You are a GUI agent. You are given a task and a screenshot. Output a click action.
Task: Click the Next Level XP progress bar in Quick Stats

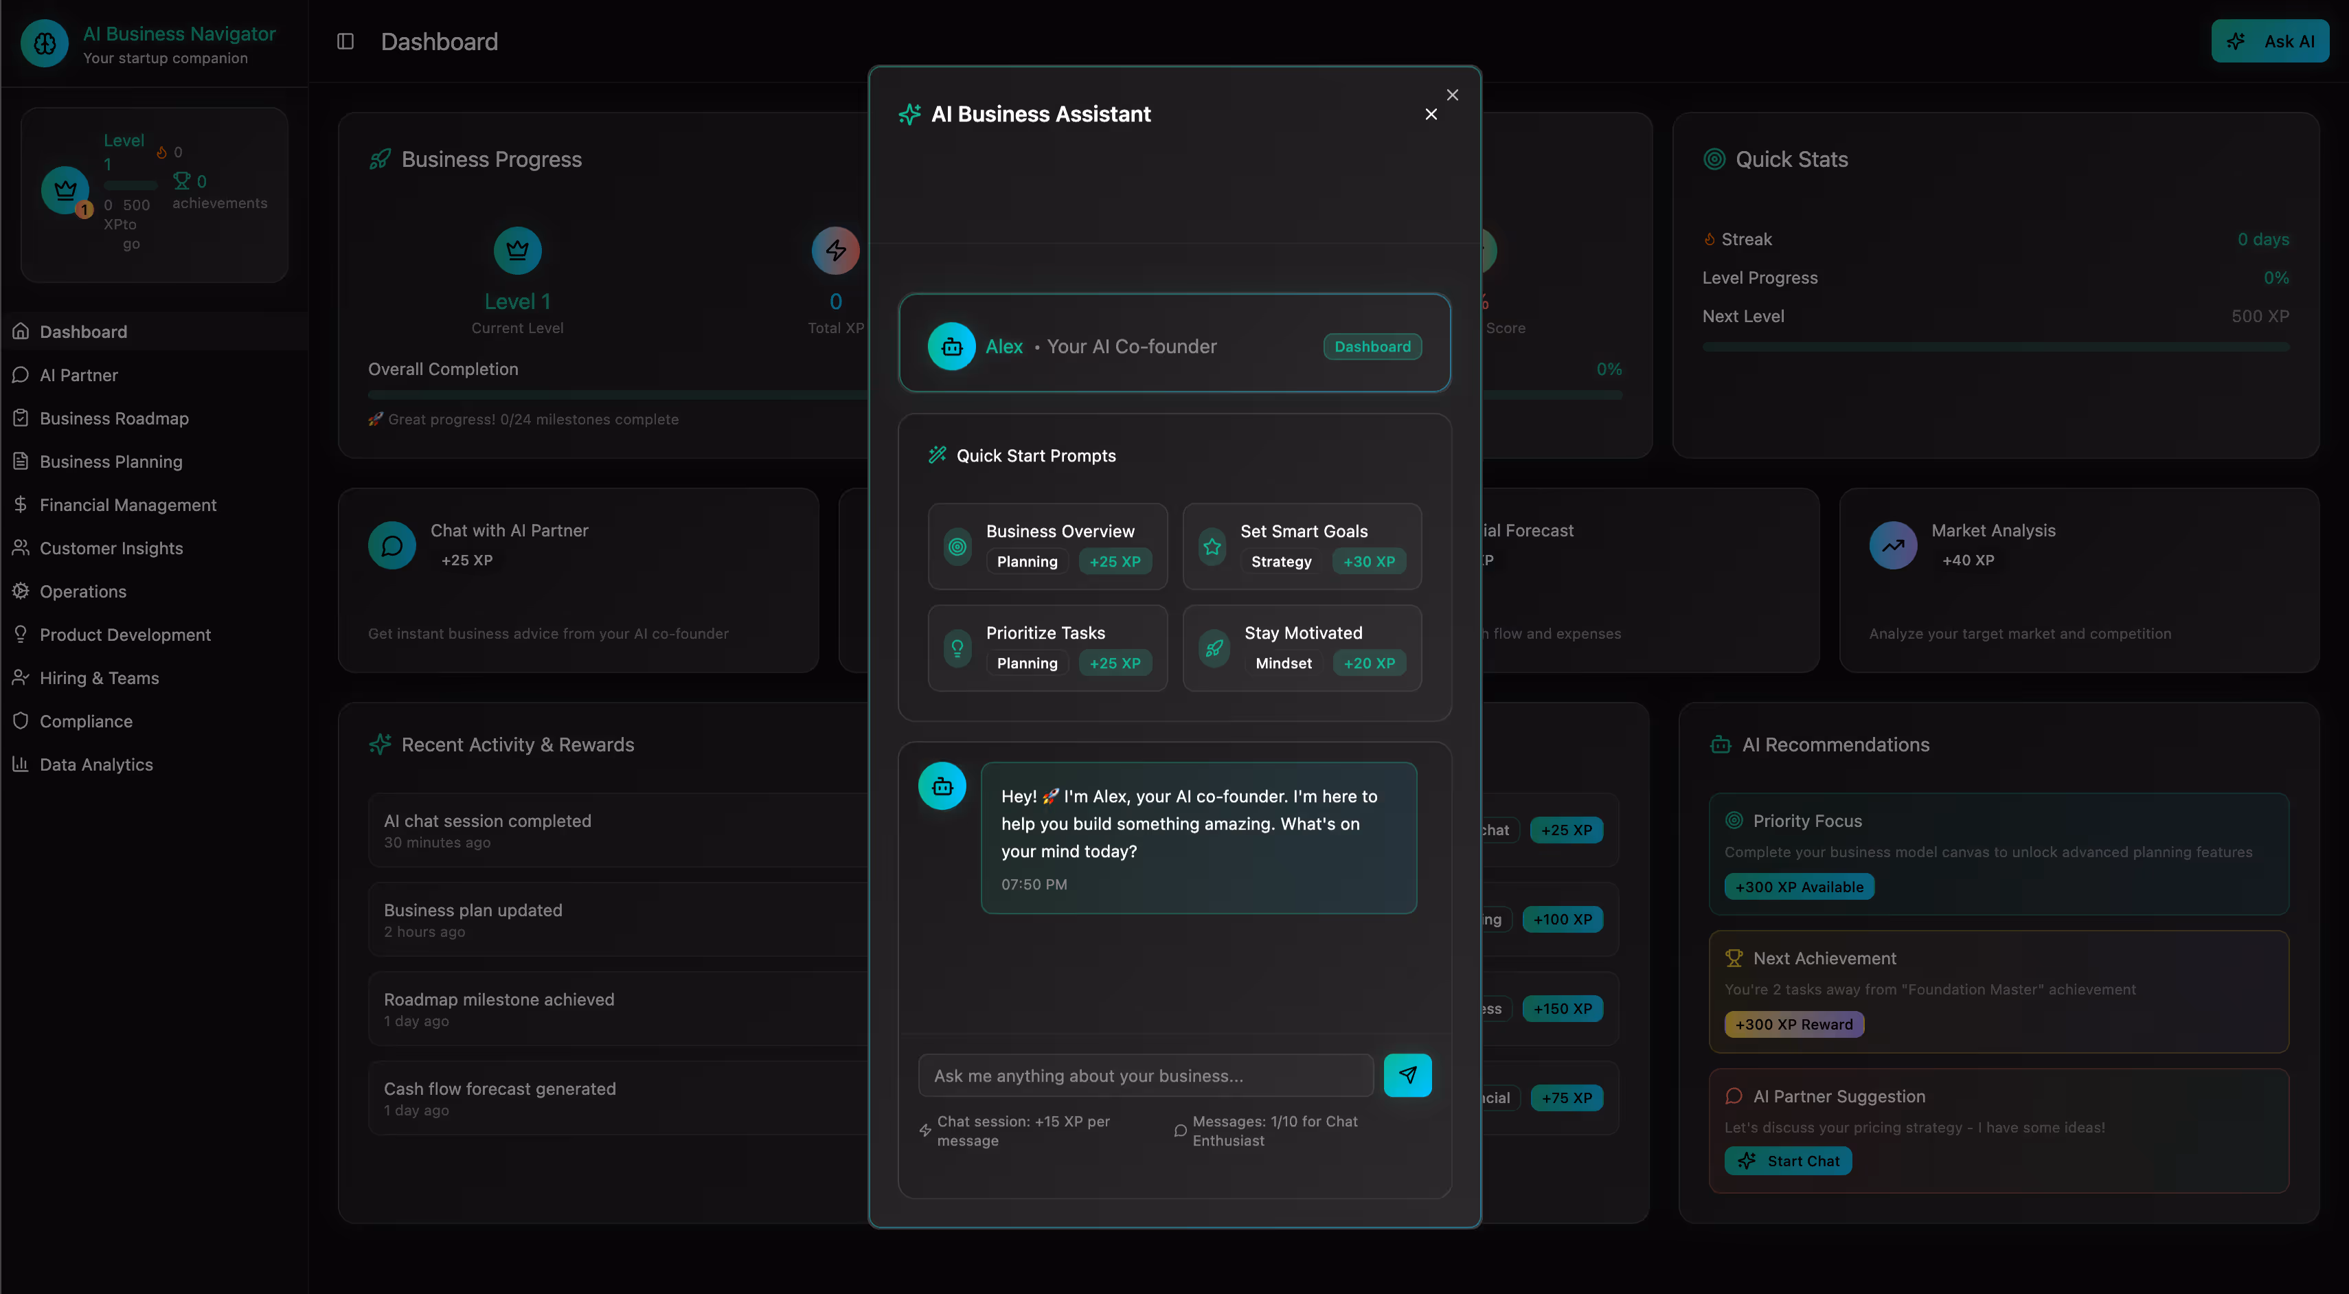pyautogui.click(x=1995, y=347)
